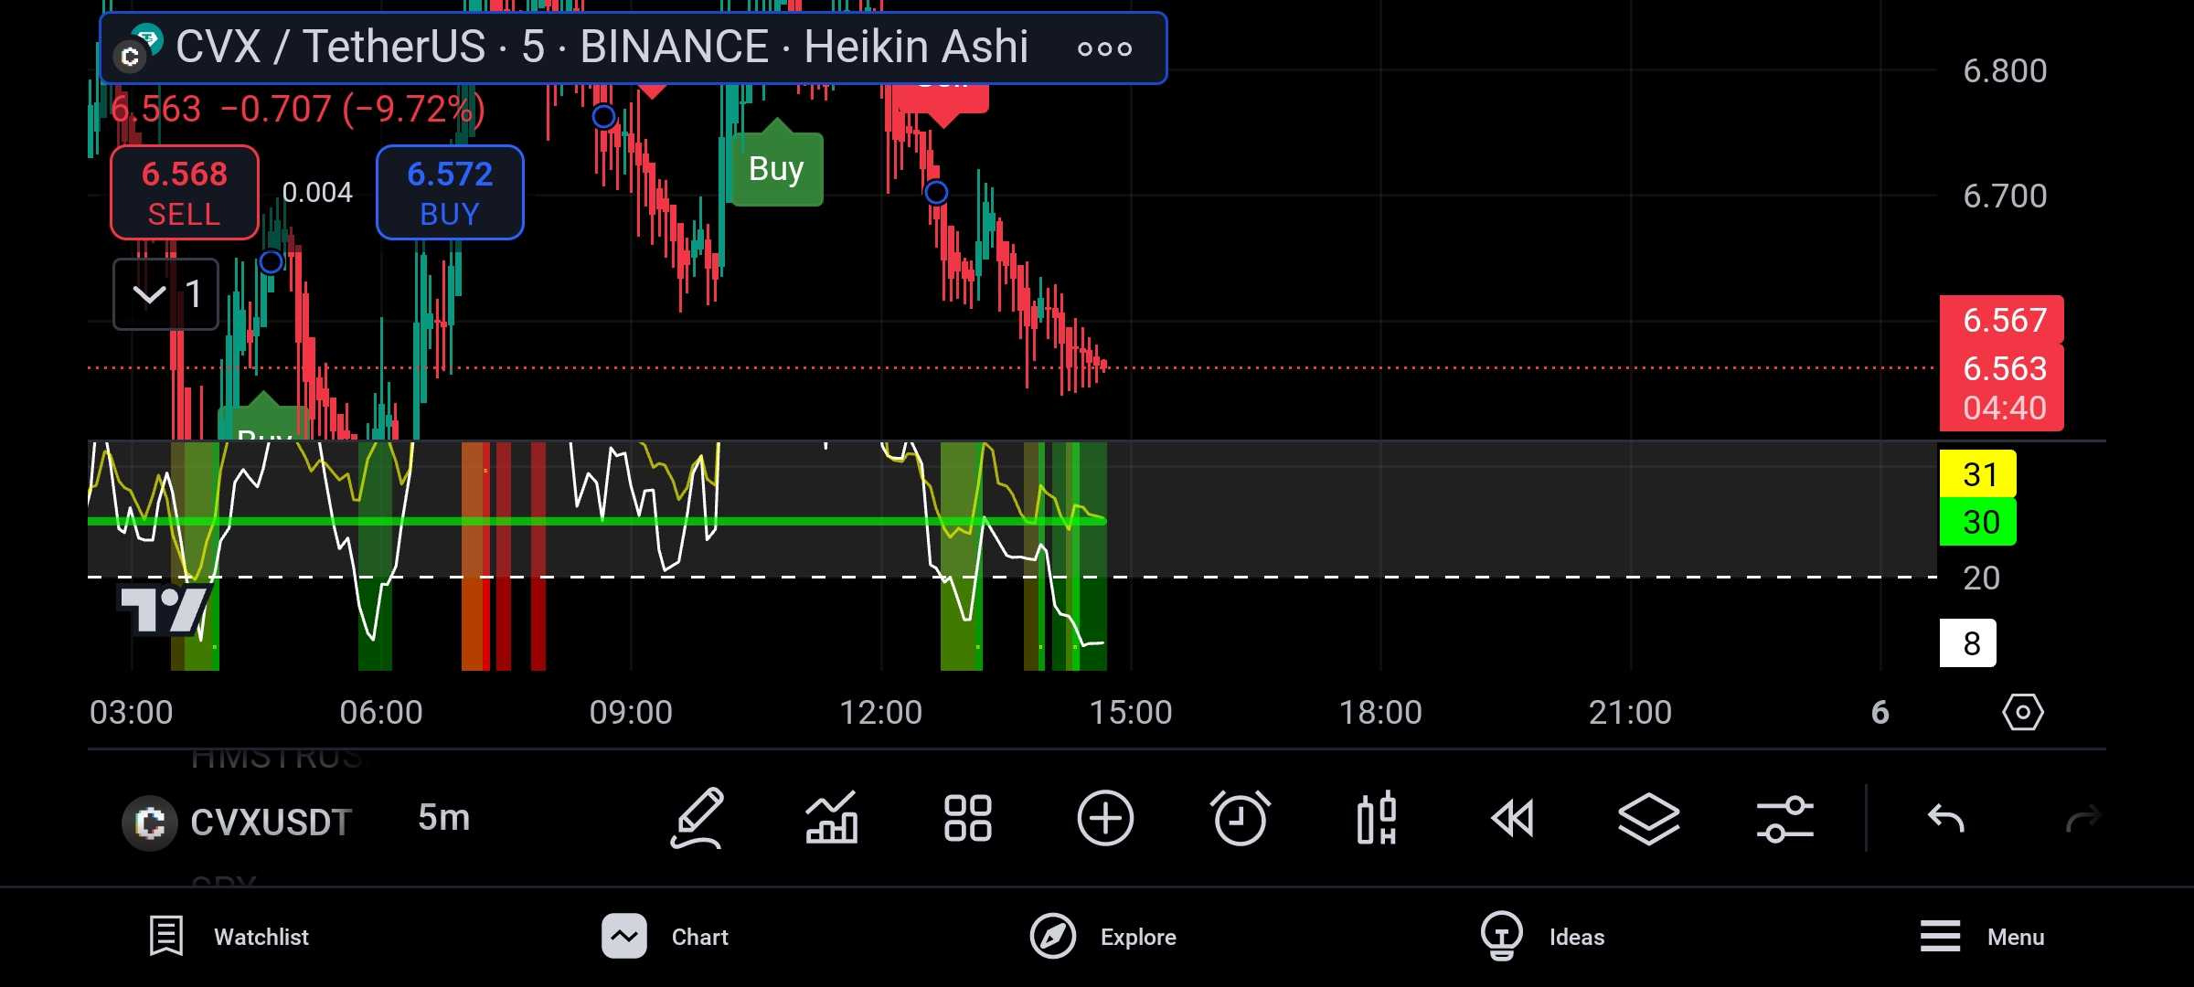2194x987 pixels.
Task: Change the 5m timeframe selector
Action: click(x=443, y=818)
